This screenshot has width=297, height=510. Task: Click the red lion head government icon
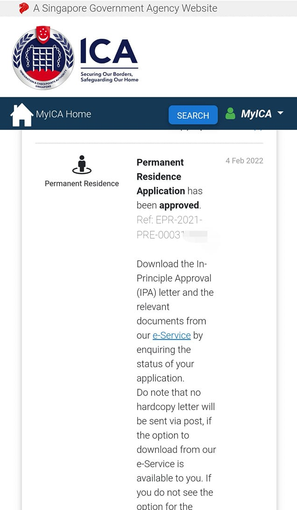tap(24, 8)
